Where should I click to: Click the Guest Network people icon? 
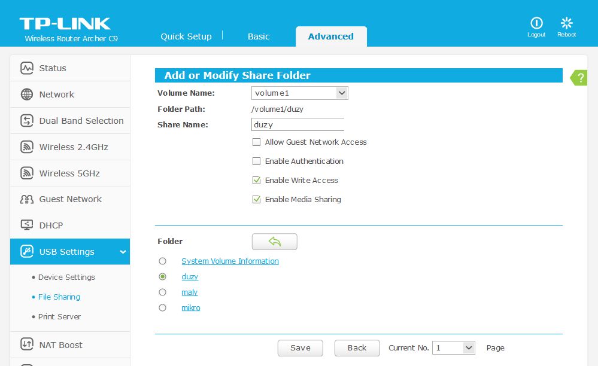click(x=27, y=199)
